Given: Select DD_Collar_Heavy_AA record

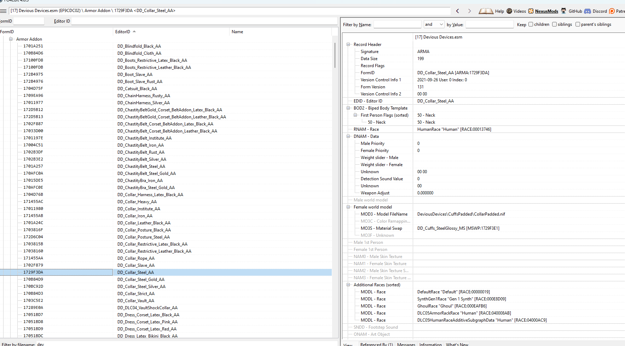Looking at the screenshot, I should [x=137, y=202].
